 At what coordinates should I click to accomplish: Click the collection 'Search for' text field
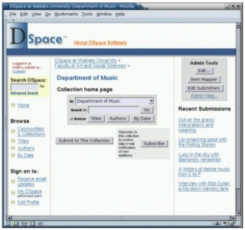[114, 110]
